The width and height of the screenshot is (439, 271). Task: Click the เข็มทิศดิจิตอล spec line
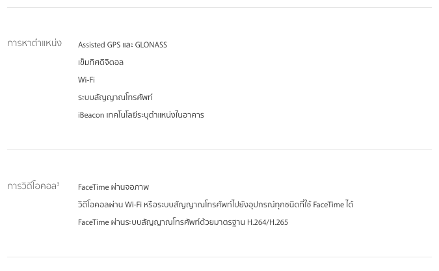coord(101,62)
